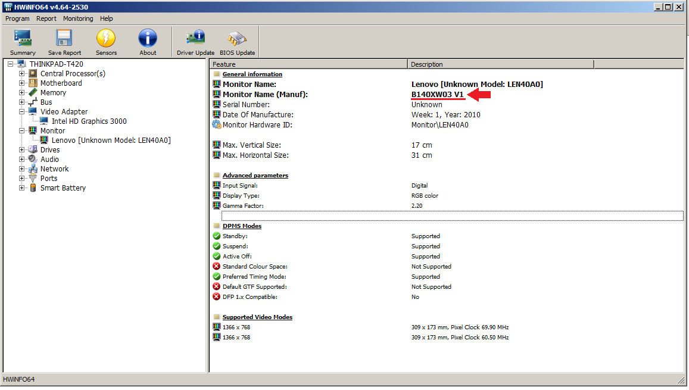Image resolution: width=689 pixels, height=390 pixels.
Task: Collapse the Monitor node
Action: click(21, 130)
